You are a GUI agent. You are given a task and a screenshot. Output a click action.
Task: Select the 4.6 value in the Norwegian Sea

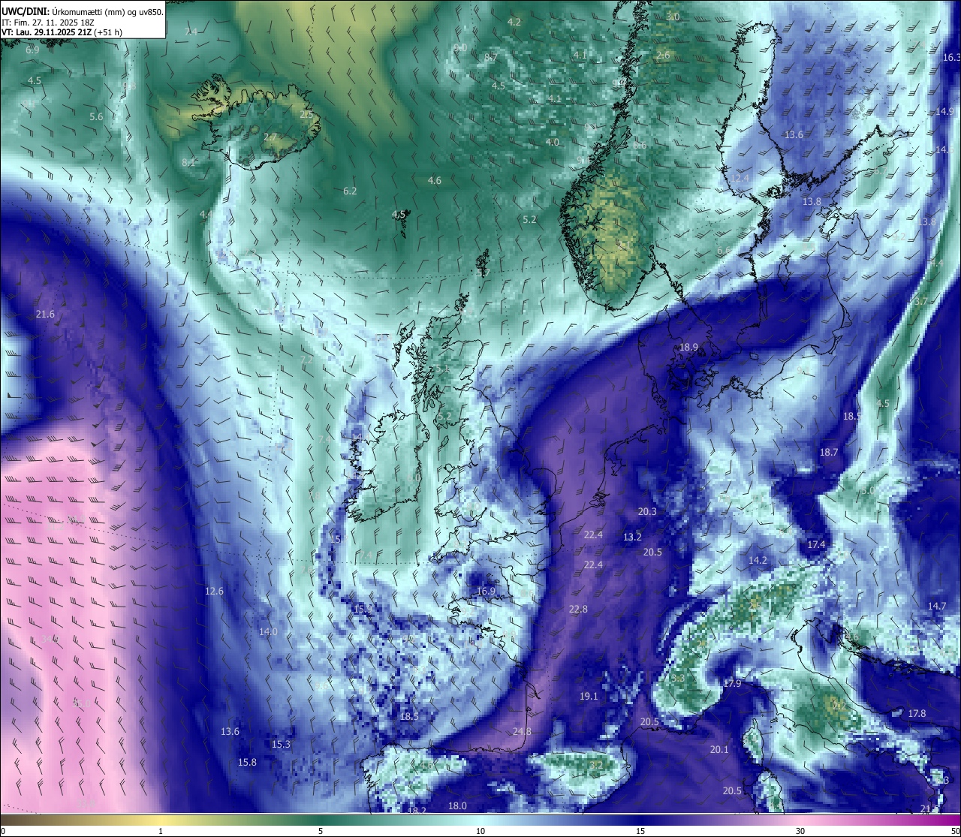click(x=434, y=180)
